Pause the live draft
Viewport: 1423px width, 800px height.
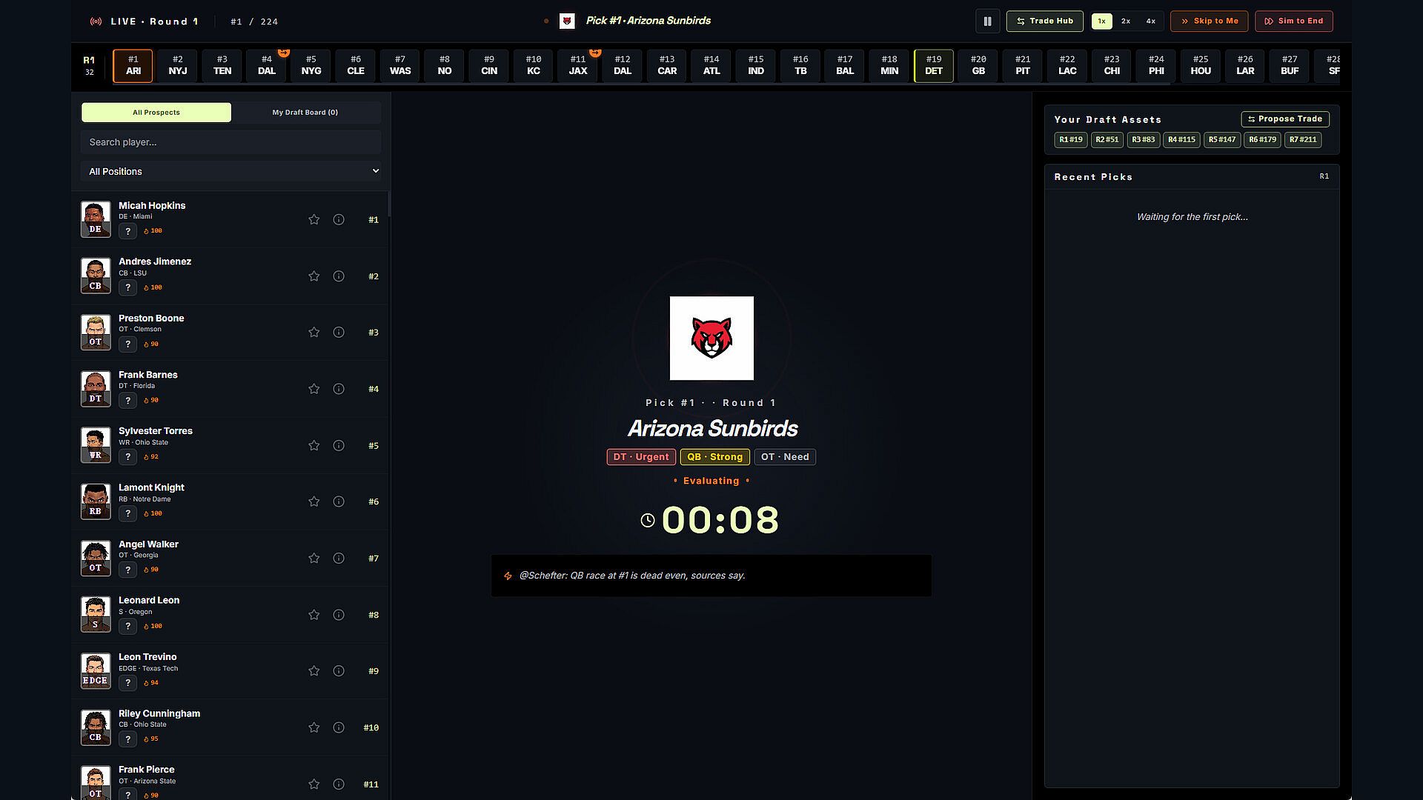pyautogui.click(x=987, y=21)
